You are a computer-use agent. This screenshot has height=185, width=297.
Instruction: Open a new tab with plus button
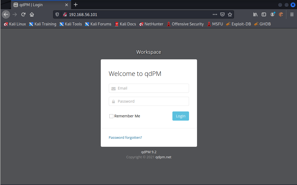coord(76,5)
